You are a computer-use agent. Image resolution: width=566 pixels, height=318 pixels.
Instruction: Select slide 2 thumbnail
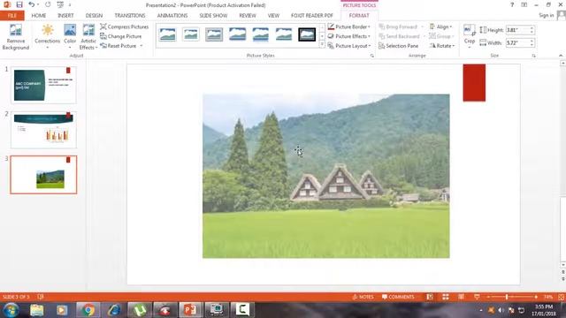[44, 130]
